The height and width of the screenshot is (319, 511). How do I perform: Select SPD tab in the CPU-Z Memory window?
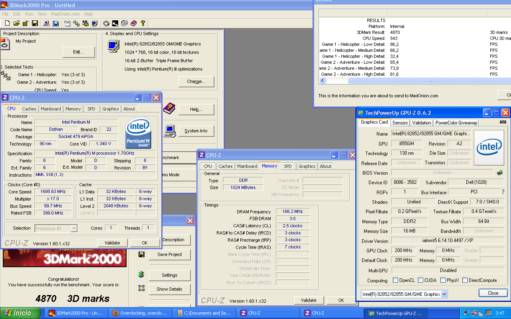pyautogui.click(x=288, y=166)
